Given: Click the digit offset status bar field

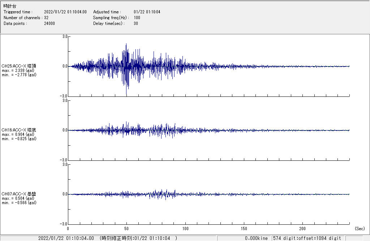Looking at the screenshot, I should (x=307, y=238).
